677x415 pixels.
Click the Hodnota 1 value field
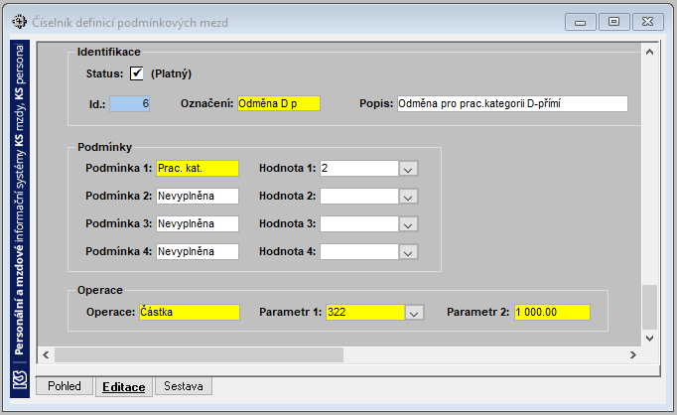point(359,168)
